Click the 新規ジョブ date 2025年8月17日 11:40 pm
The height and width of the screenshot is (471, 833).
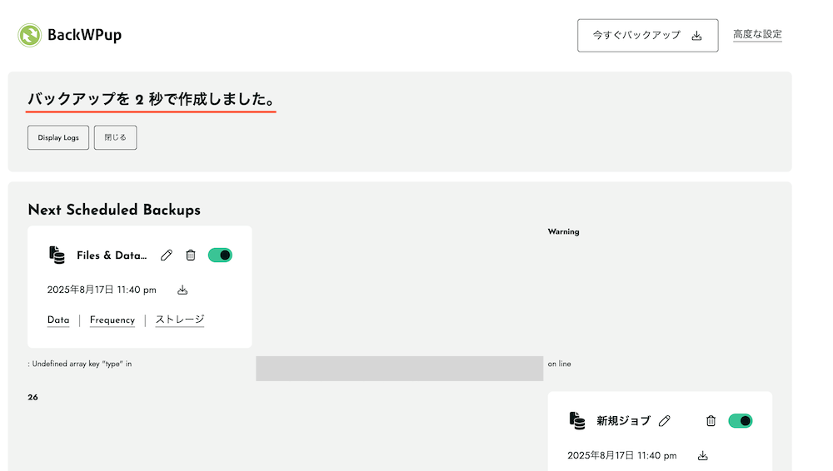(622, 455)
